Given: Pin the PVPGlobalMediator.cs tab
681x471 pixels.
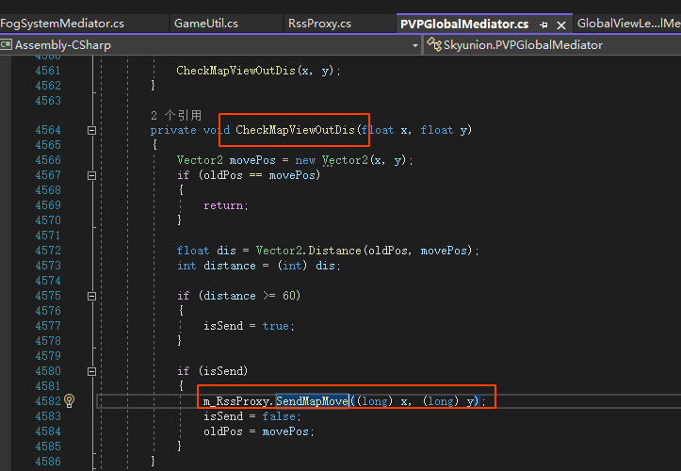Looking at the screenshot, I should point(544,24).
